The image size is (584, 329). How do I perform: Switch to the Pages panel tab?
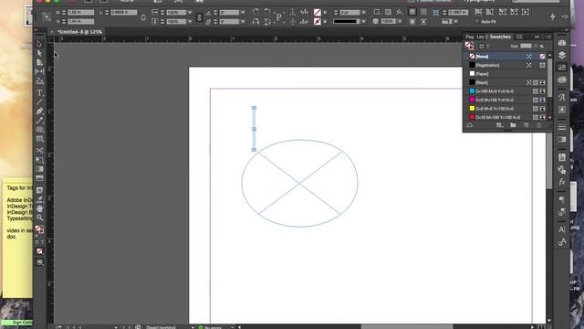click(470, 37)
